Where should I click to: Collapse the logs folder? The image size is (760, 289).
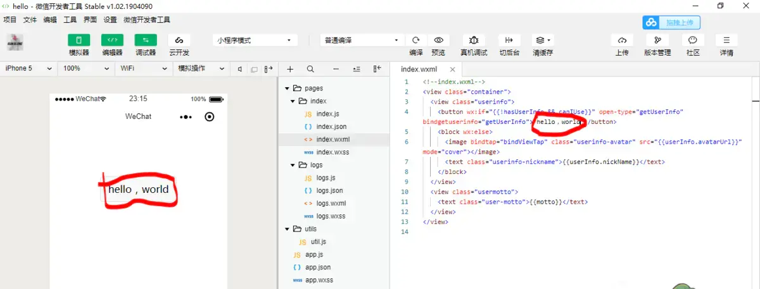(x=293, y=165)
